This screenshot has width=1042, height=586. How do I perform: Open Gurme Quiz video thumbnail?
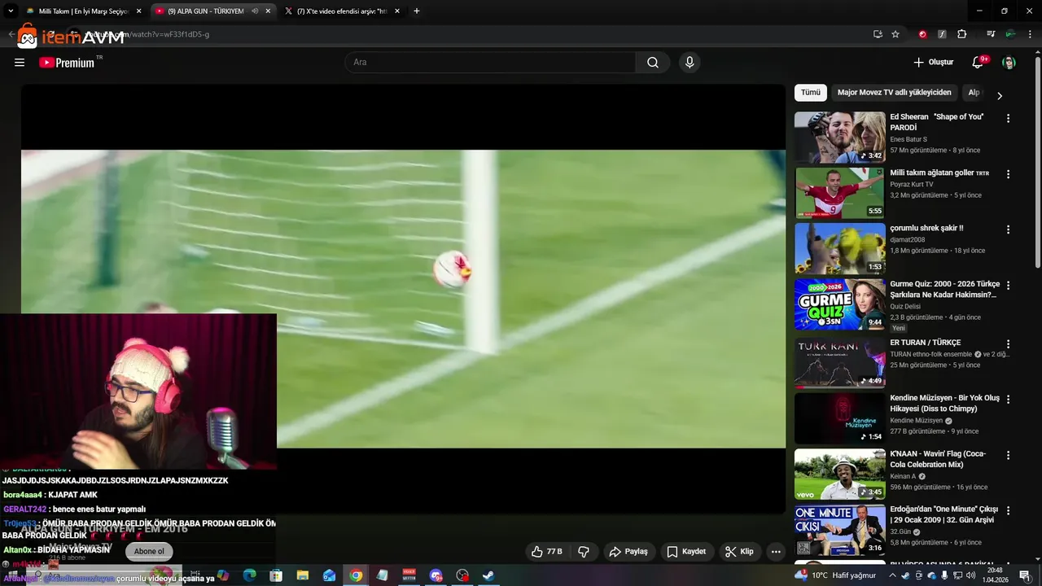(839, 304)
